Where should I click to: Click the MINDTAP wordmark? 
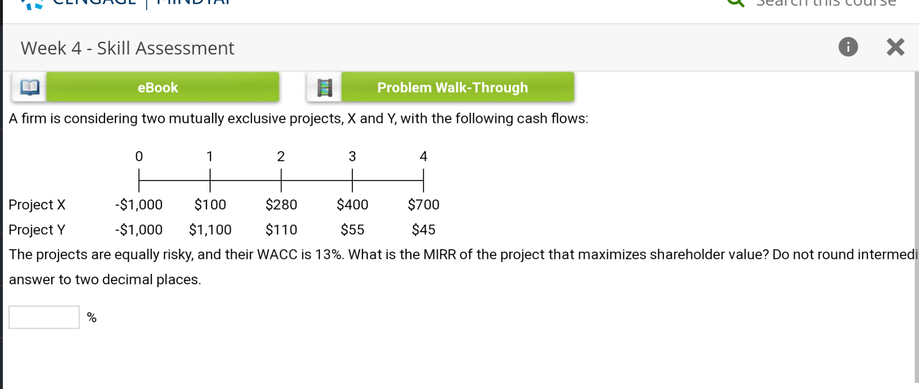tap(187, 2)
